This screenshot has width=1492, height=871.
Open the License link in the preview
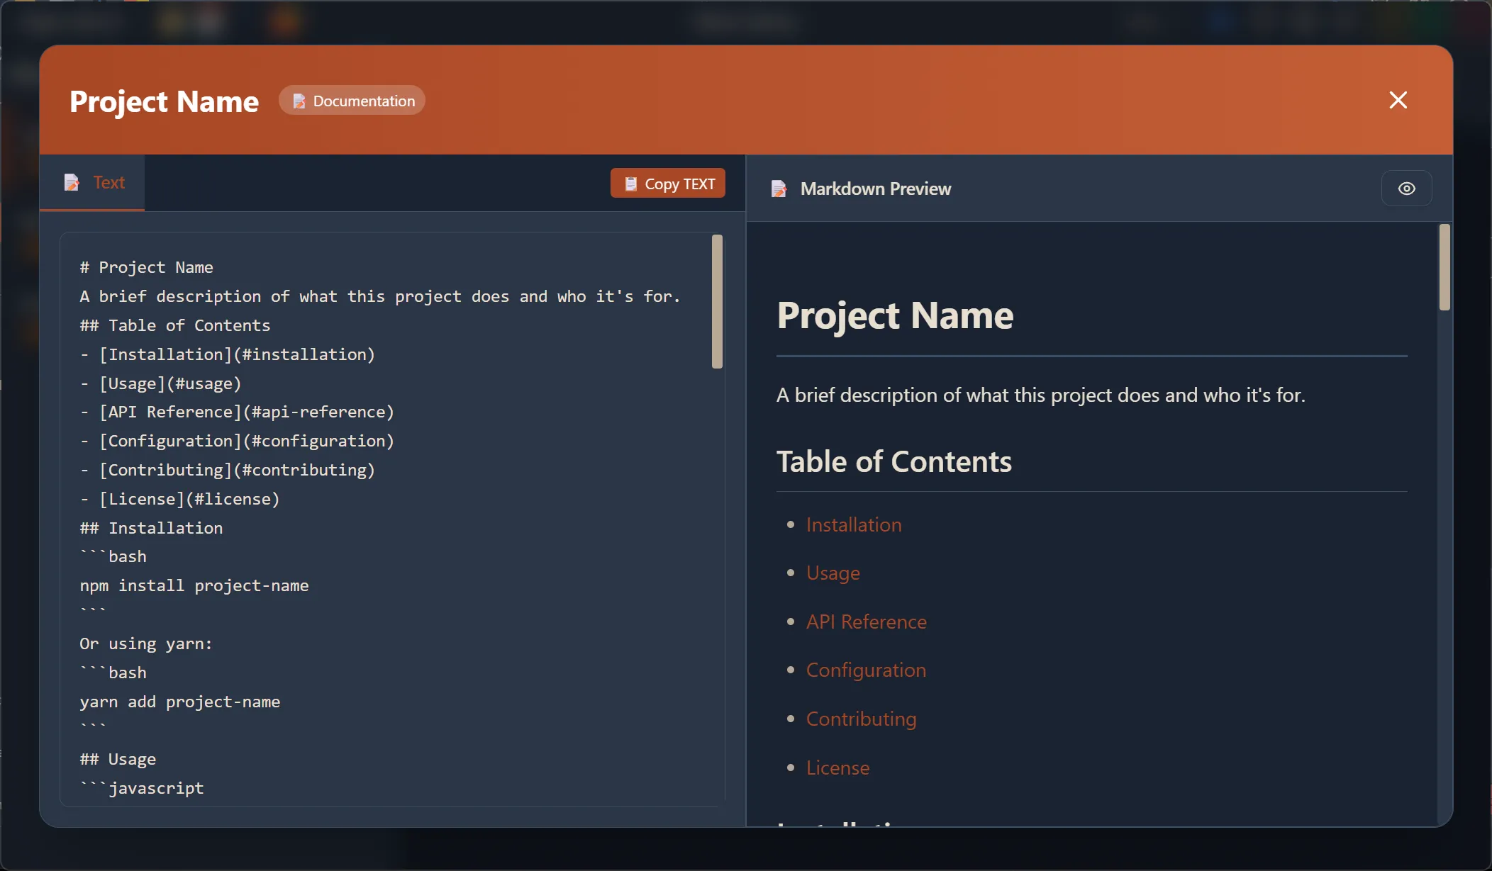click(x=837, y=768)
